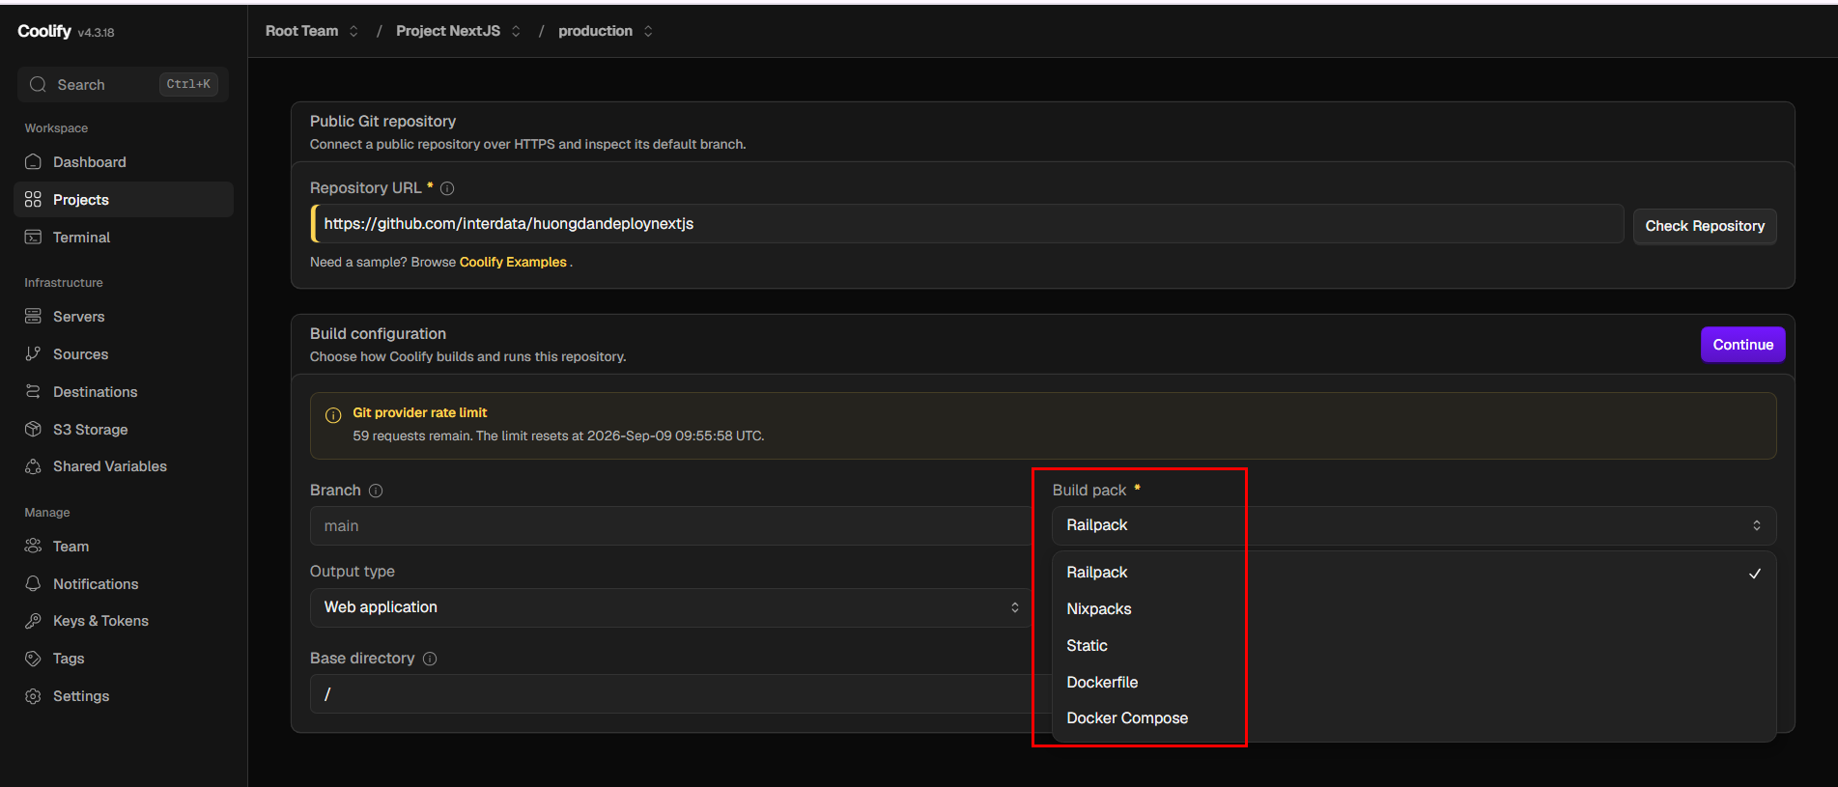Go to Projects in the sidebar
This screenshot has width=1838, height=787.
coord(124,200)
